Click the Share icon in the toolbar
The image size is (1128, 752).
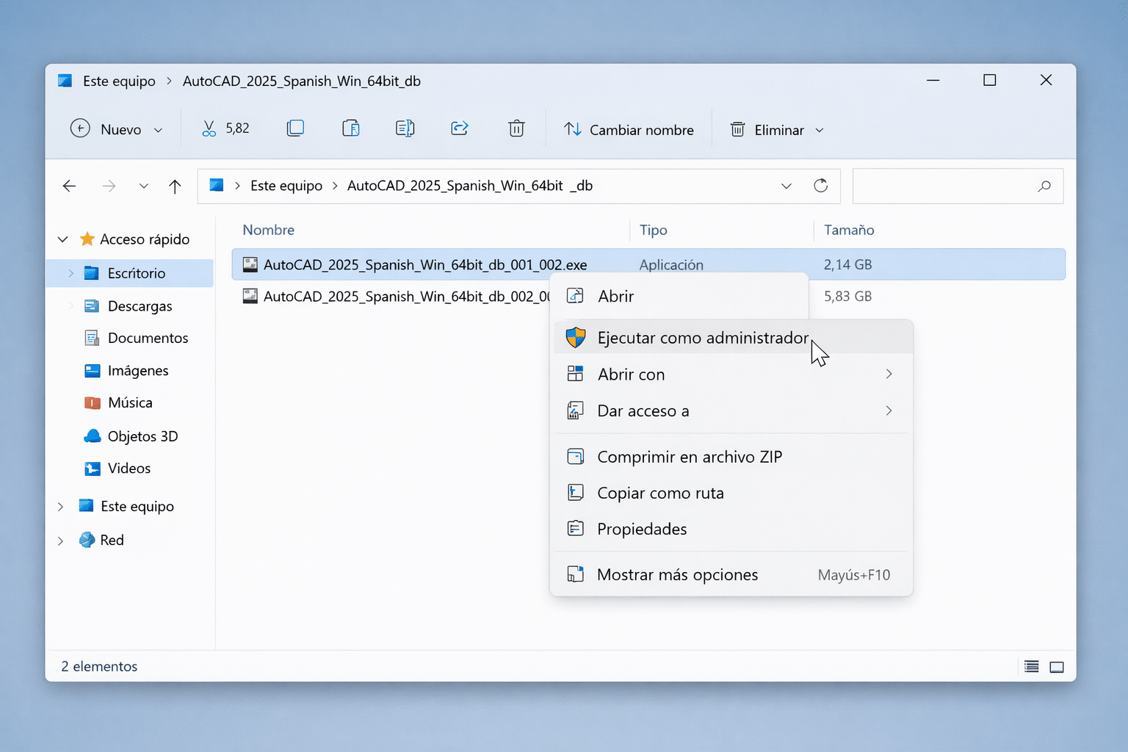459,128
